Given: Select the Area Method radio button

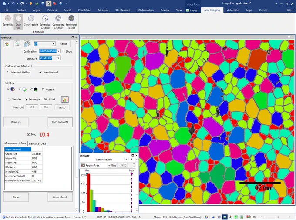Looking at the screenshot, I should 40,72.
